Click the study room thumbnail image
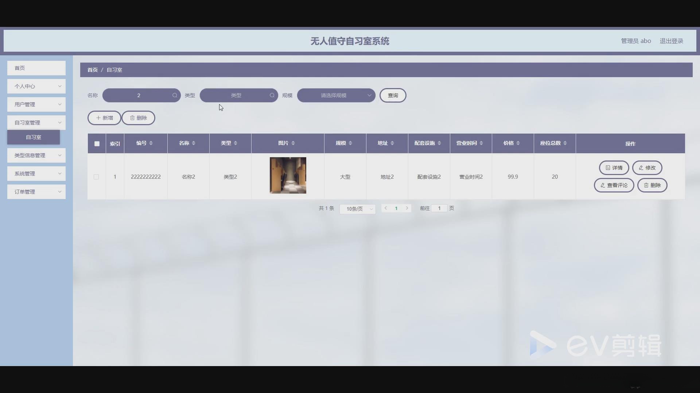700x393 pixels. (288, 175)
